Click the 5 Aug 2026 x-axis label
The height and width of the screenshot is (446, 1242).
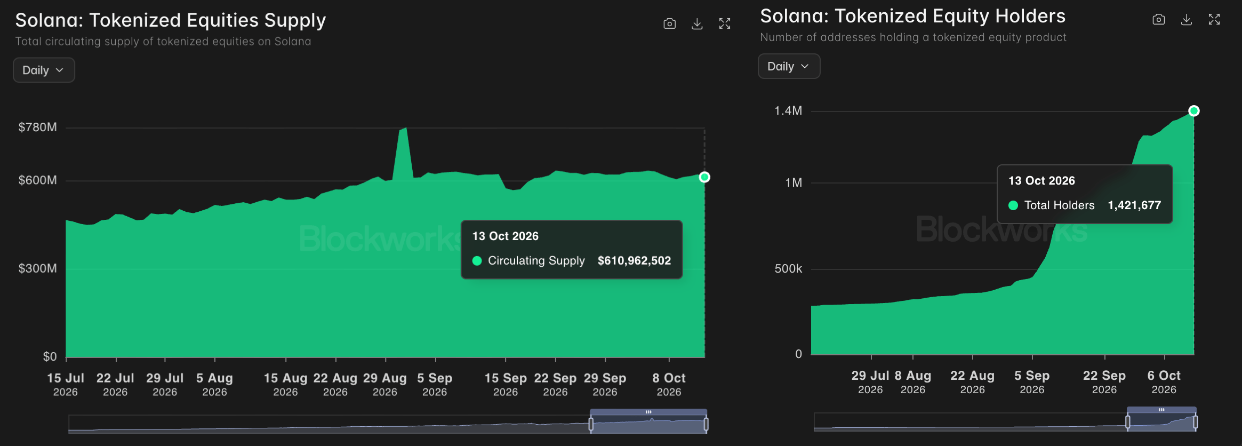click(x=214, y=385)
